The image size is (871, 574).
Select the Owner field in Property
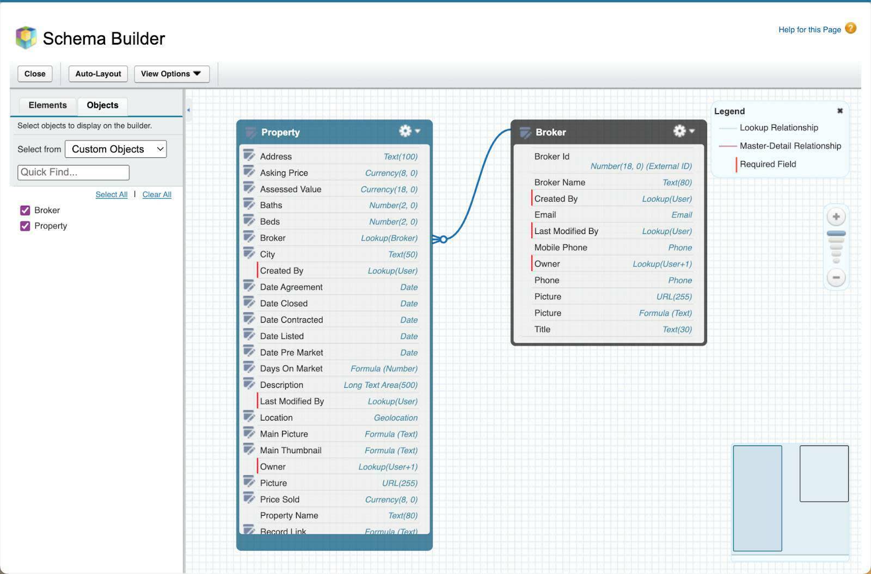pyautogui.click(x=338, y=466)
